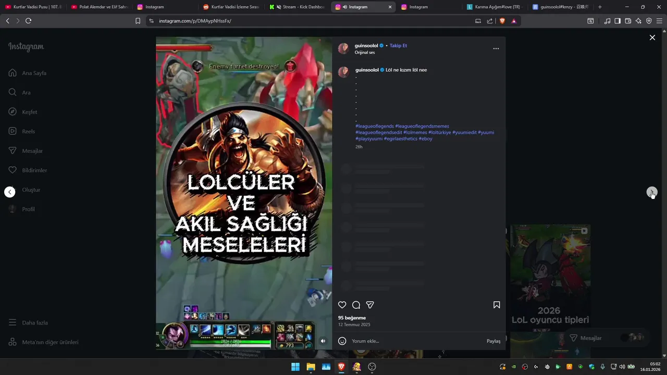This screenshot has height=375, width=667.
Task: Close the post viewer with the X
Action: (x=652, y=37)
